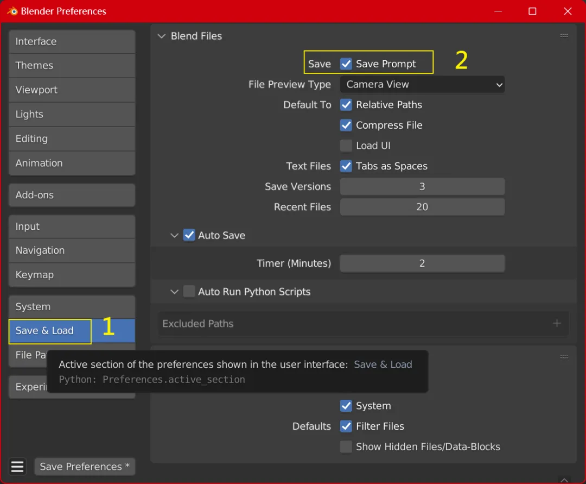Viewport: 586px width, 484px height.
Task: Open the Keymap section
Action: pyautogui.click(x=72, y=275)
